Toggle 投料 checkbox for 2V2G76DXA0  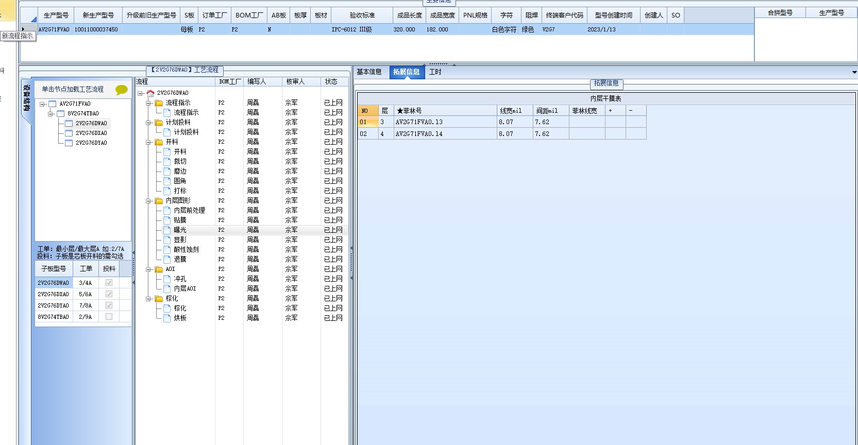click(x=109, y=294)
